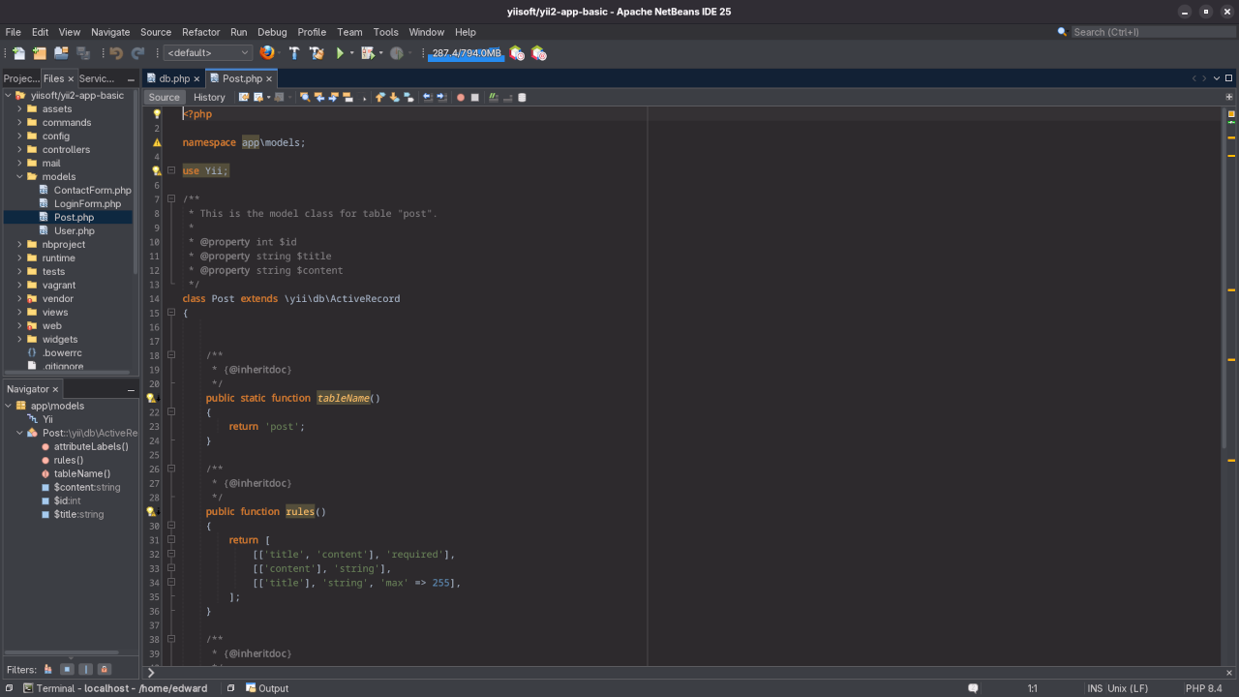This screenshot has width=1239, height=697.
Task: Minimize the Navigator panel
Action: (x=131, y=389)
